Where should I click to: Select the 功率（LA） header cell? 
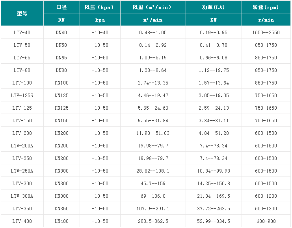(x=213, y=7)
